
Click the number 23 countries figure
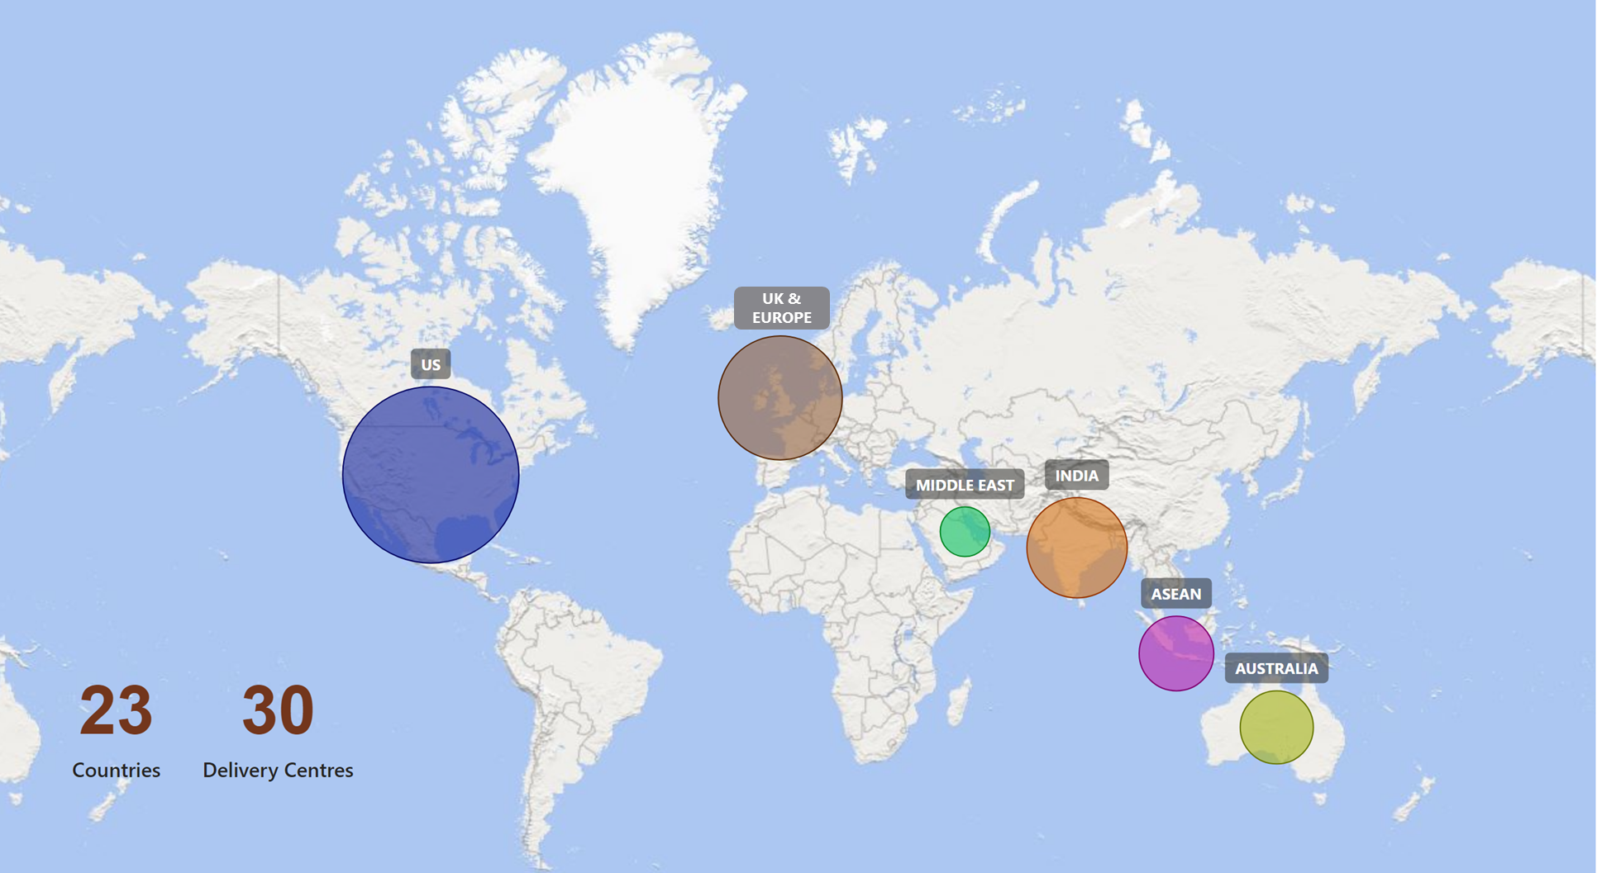(x=116, y=710)
